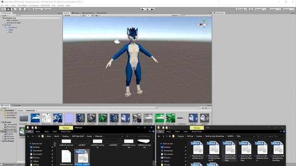Collapse the SetupScene tree node
296x166 pixels.
(1, 18)
